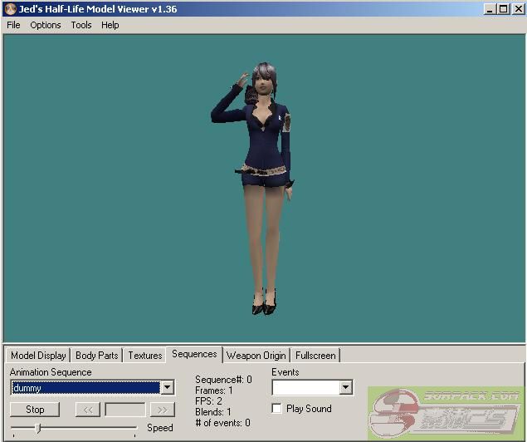Maximize the Model Viewer window
Viewport: 527px width, 442px height.
(x=503, y=9)
